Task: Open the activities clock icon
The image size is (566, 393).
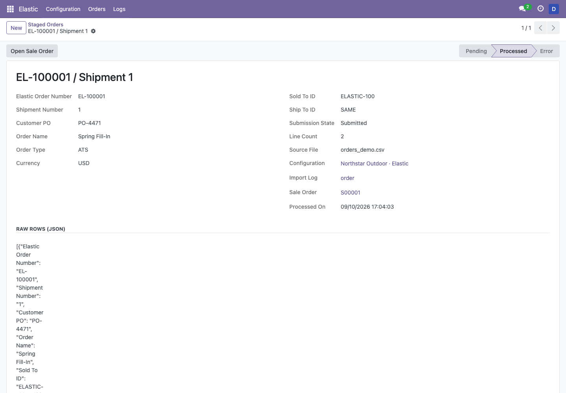Action: 540,9
